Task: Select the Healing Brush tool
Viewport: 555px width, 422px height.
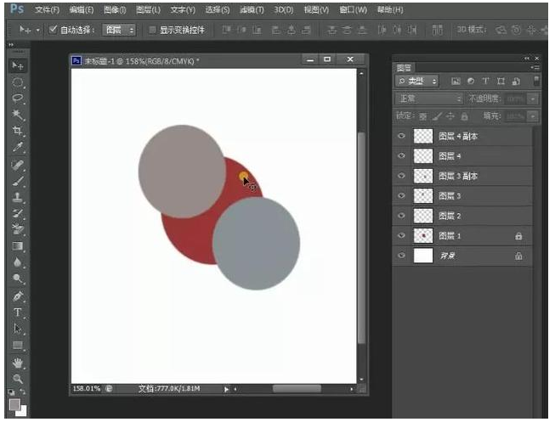Action: tap(17, 166)
